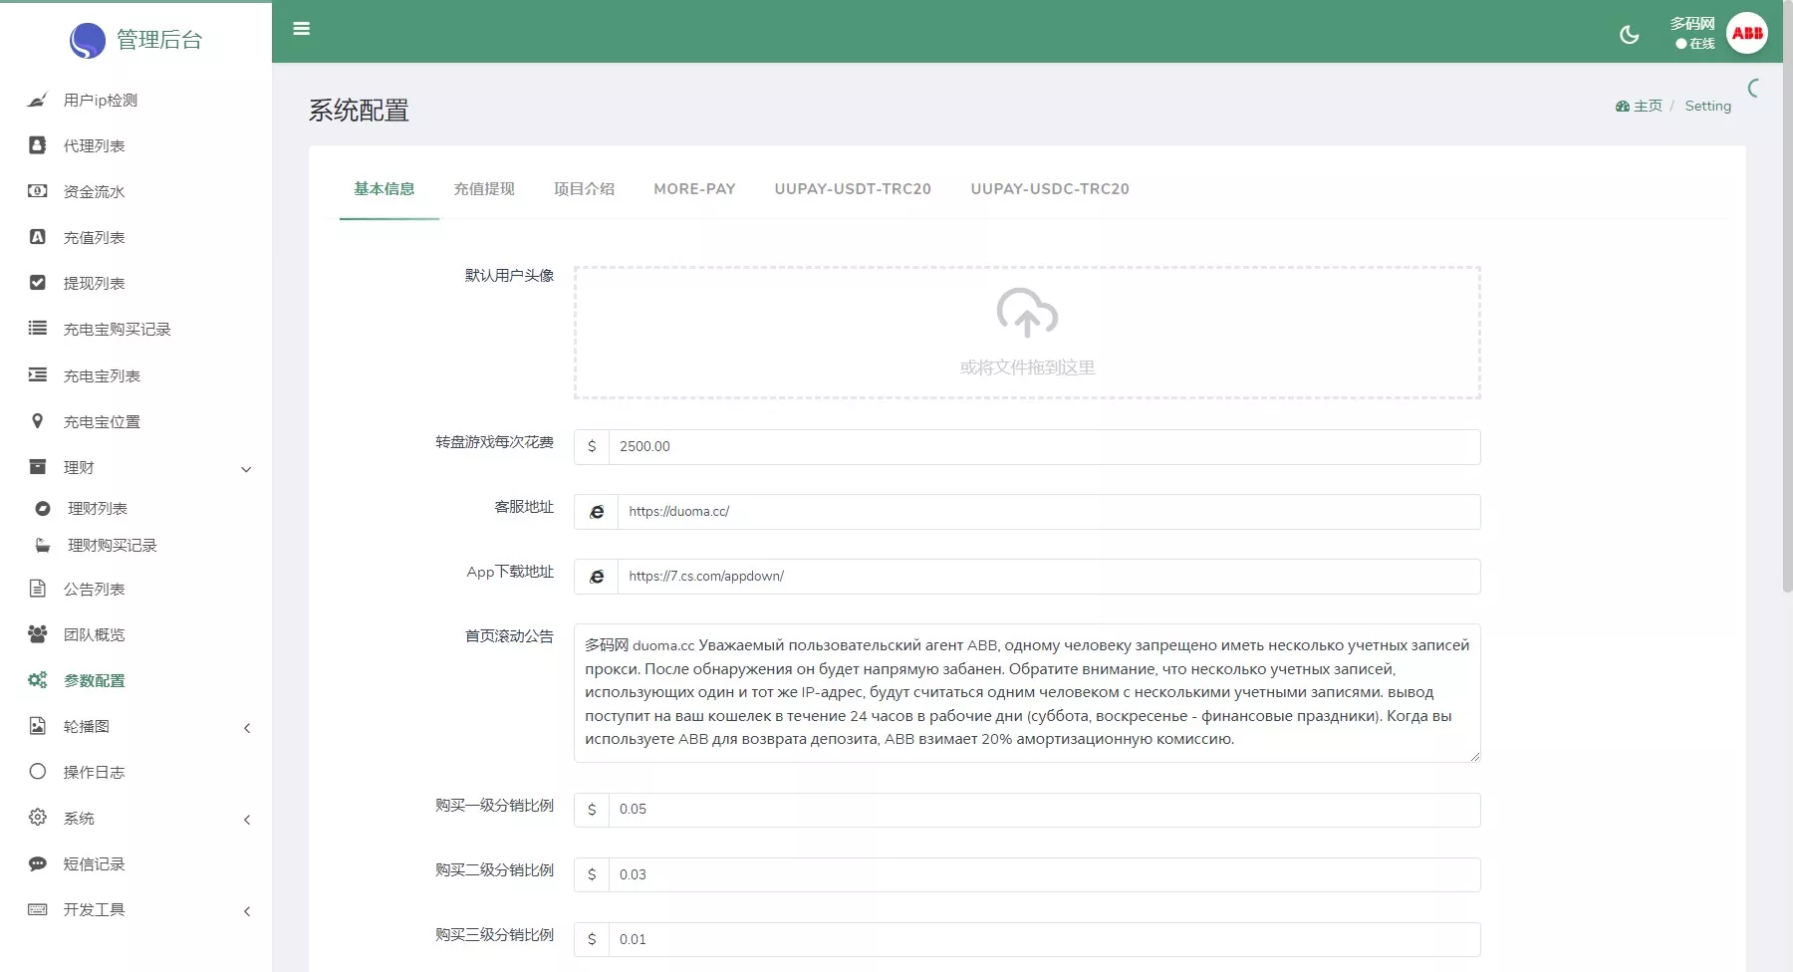
Task: Click the upload cloud icon for avatar
Action: pos(1027,314)
